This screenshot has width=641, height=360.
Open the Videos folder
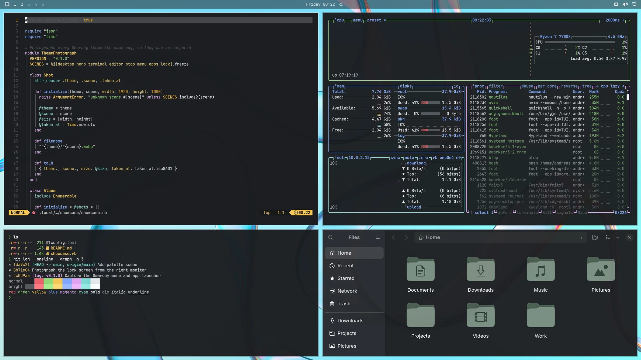pyautogui.click(x=480, y=321)
